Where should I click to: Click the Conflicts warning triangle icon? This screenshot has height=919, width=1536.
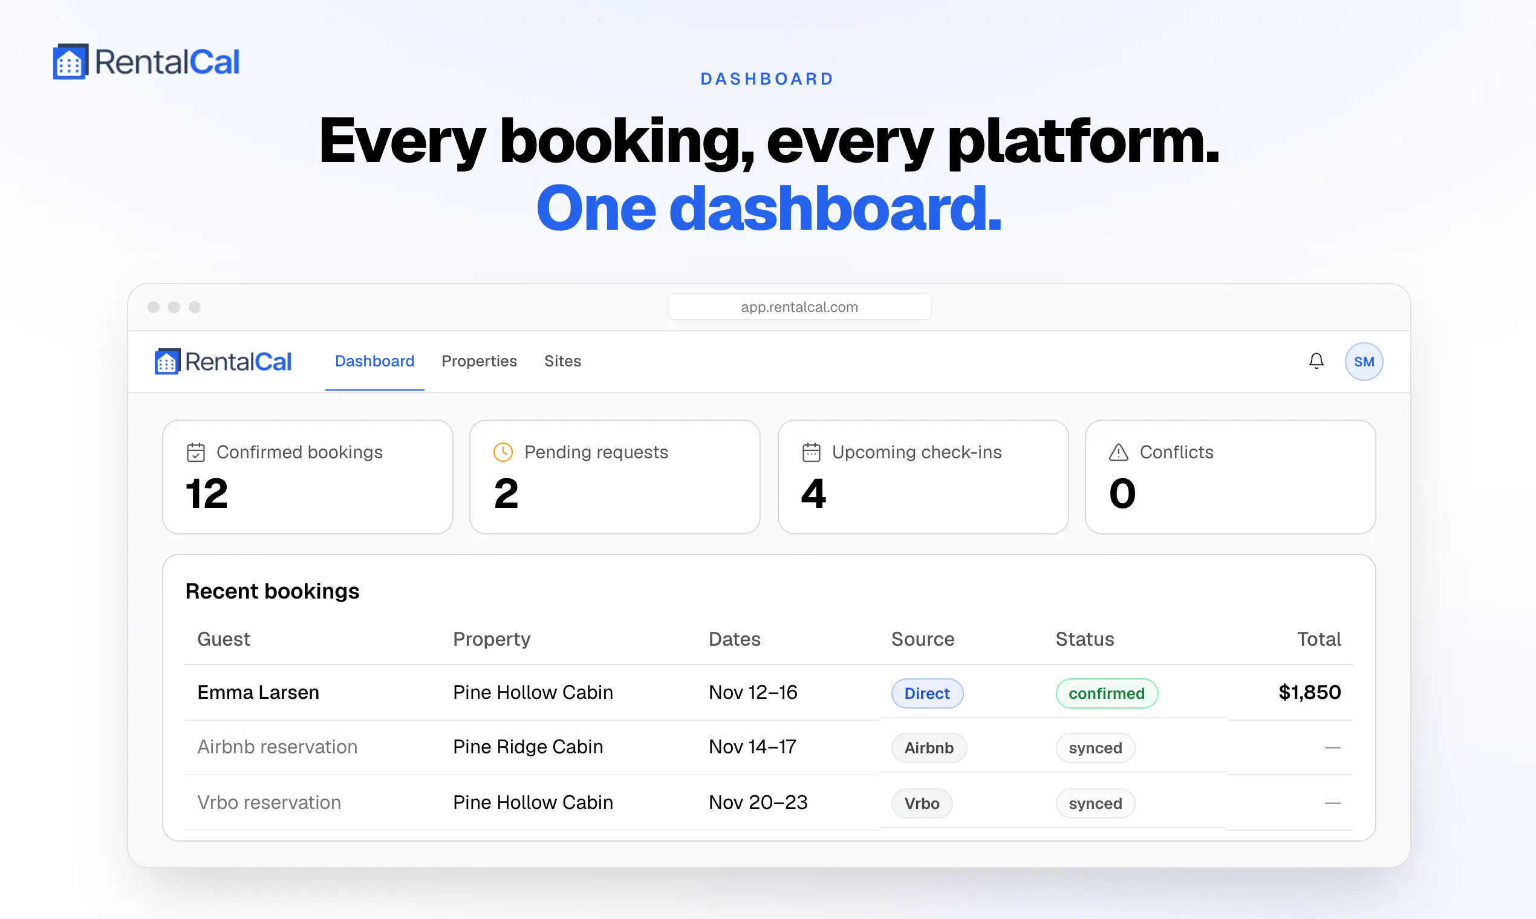(x=1119, y=453)
